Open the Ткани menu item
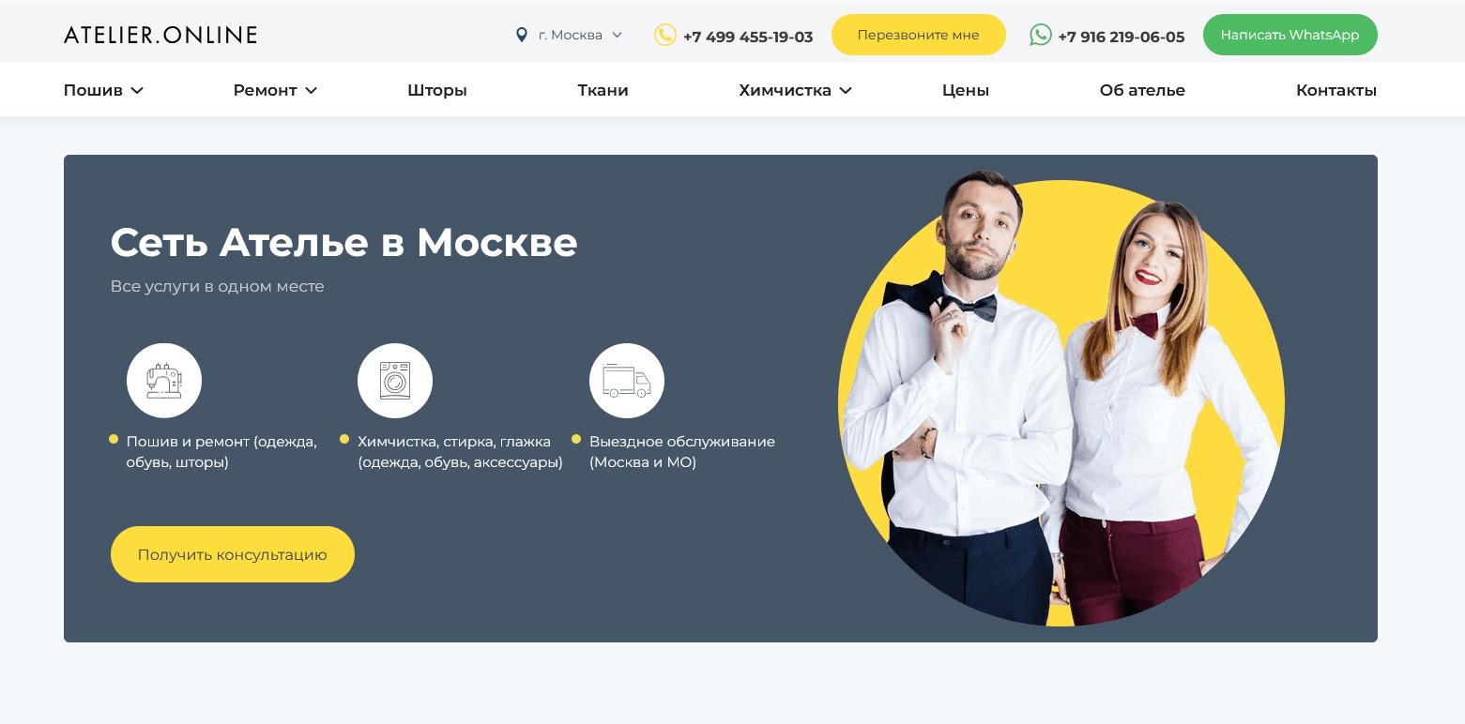Image resolution: width=1465 pixels, height=724 pixels. pos(603,90)
